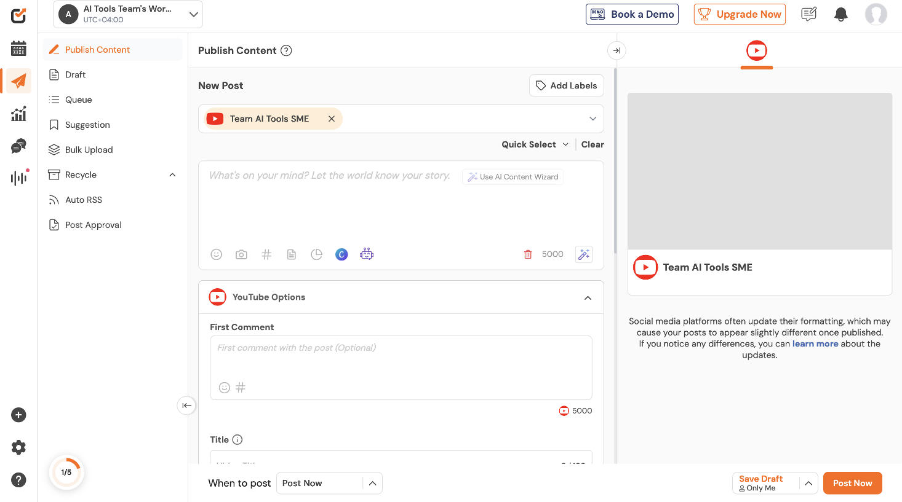The height and width of the screenshot is (502, 902).
Task: Switch to the Draft section
Action: [74, 74]
